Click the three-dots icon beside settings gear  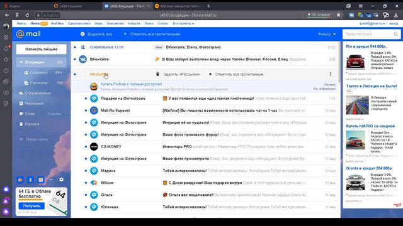coord(51,180)
